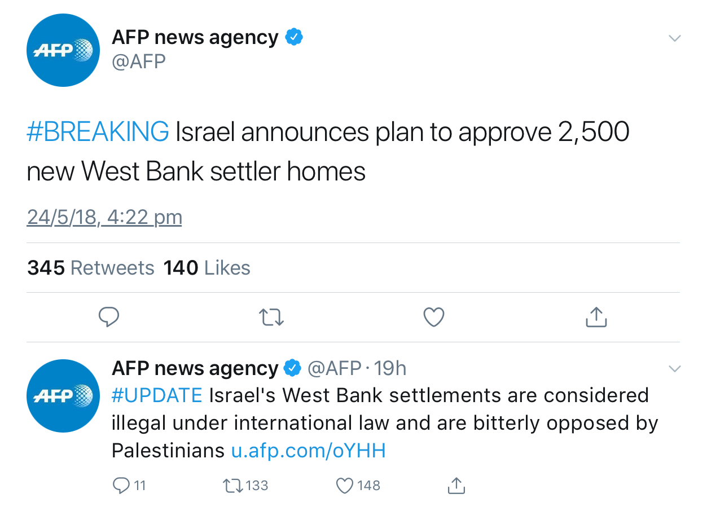
Task: View the 345 Retweets list
Action: pos(90,267)
